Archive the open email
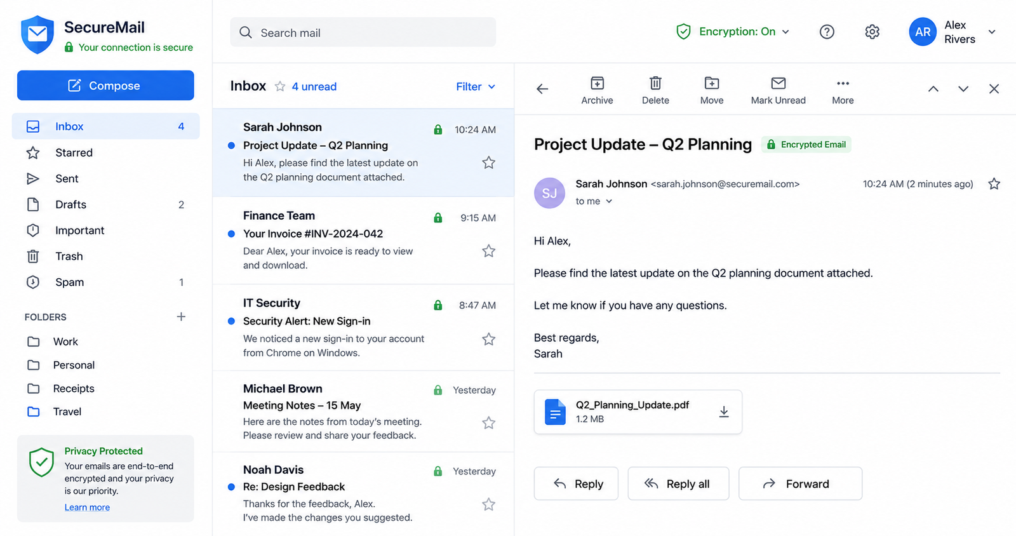 coord(597,91)
